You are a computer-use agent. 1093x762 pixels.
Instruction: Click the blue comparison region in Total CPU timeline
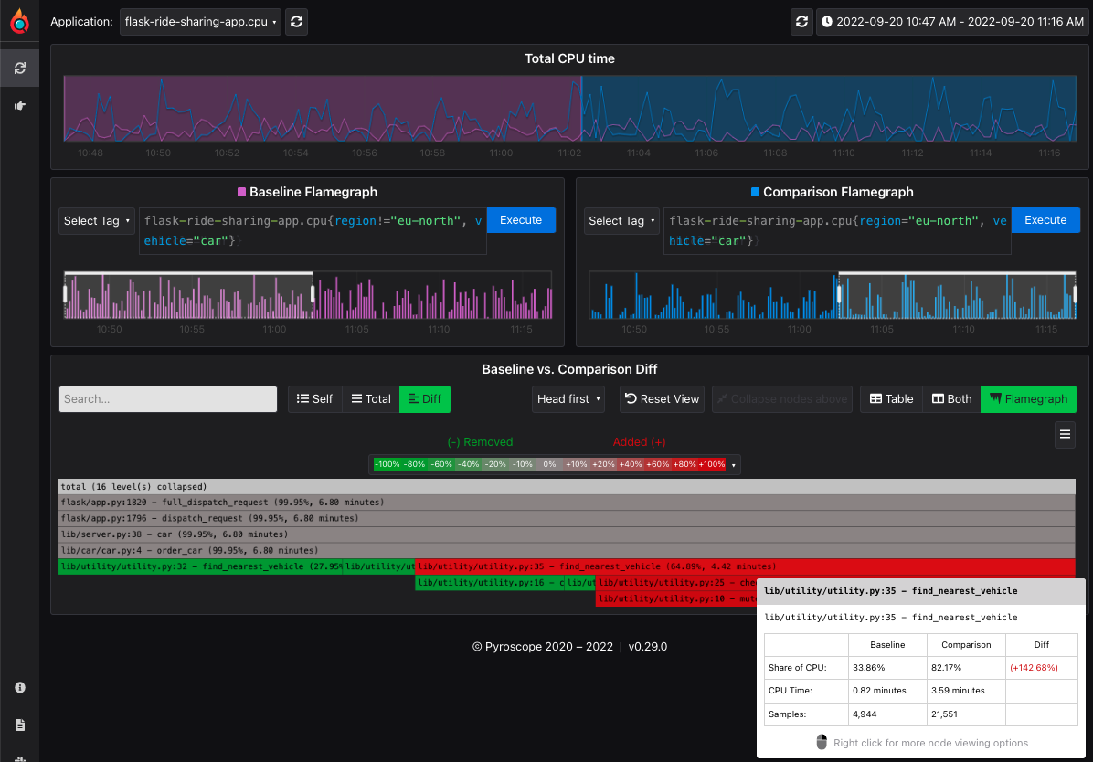[829, 108]
